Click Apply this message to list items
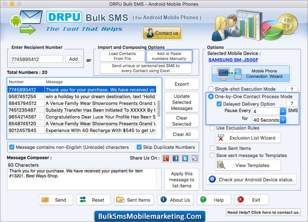 (x=182, y=180)
